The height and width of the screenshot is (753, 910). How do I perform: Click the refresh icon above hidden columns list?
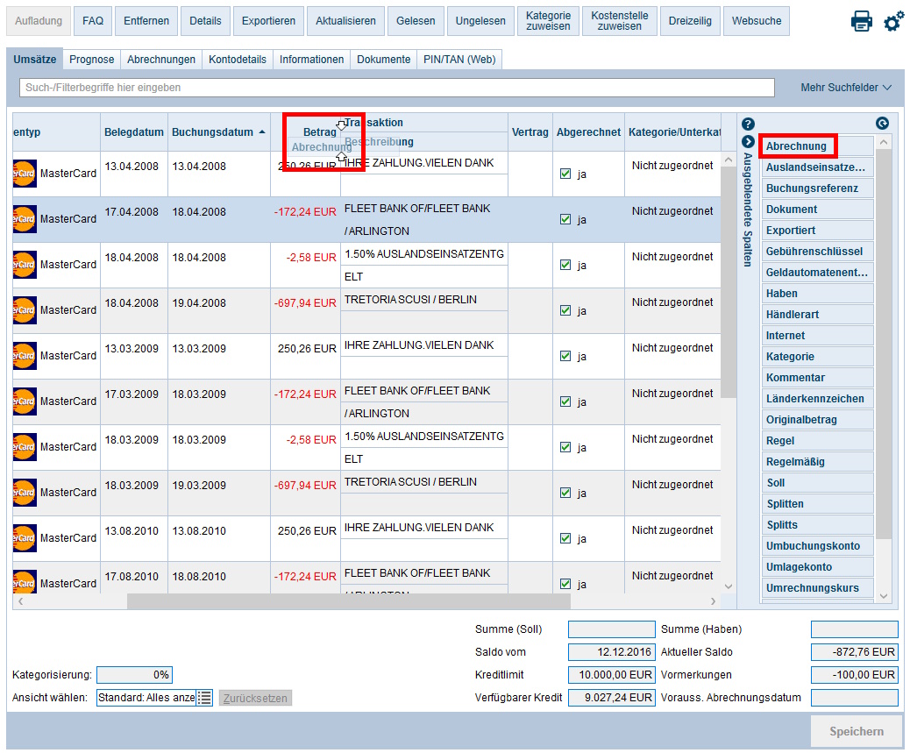click(882, 124)
